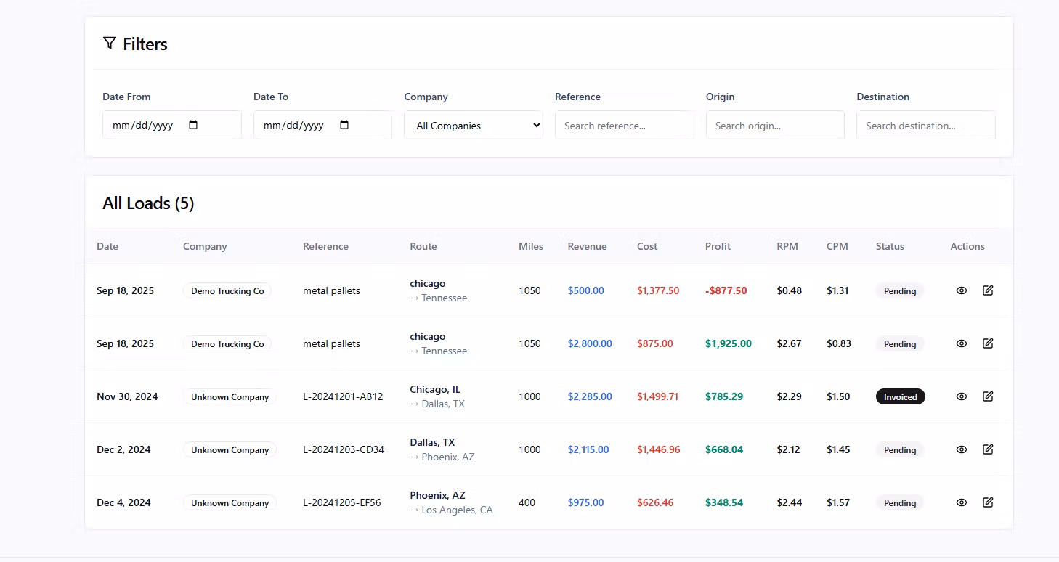Click the Profit column header
Screen dimensions: 1059x562
click(718, 246)
